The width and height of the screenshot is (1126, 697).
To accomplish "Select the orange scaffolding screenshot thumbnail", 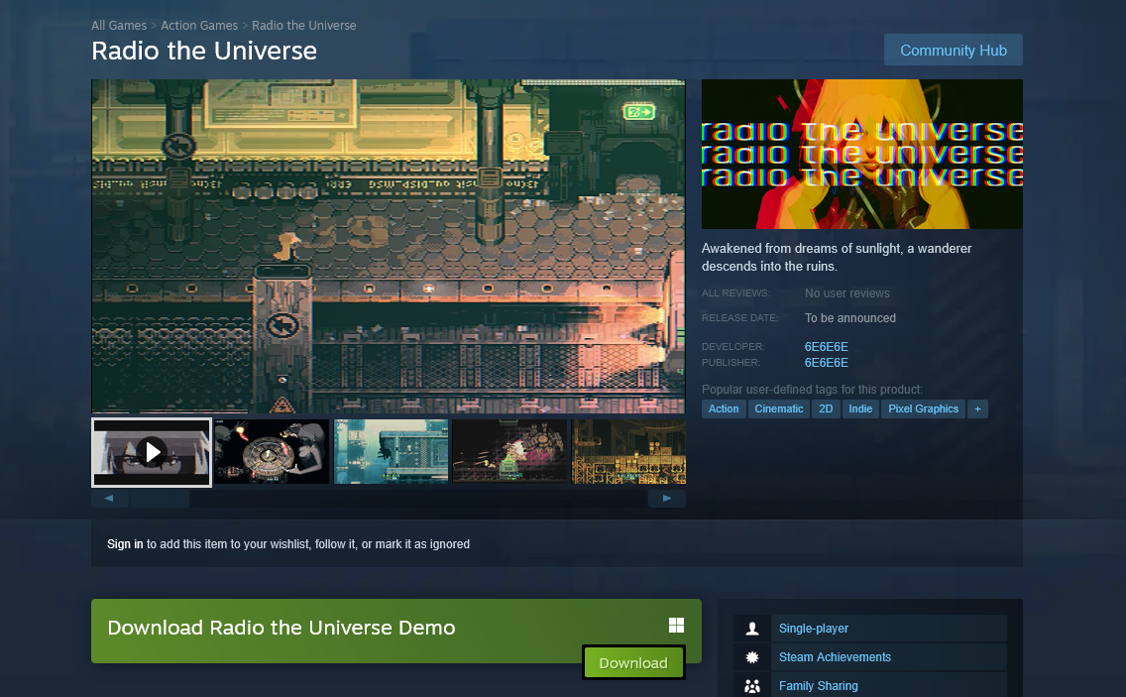I will (628, 452).
